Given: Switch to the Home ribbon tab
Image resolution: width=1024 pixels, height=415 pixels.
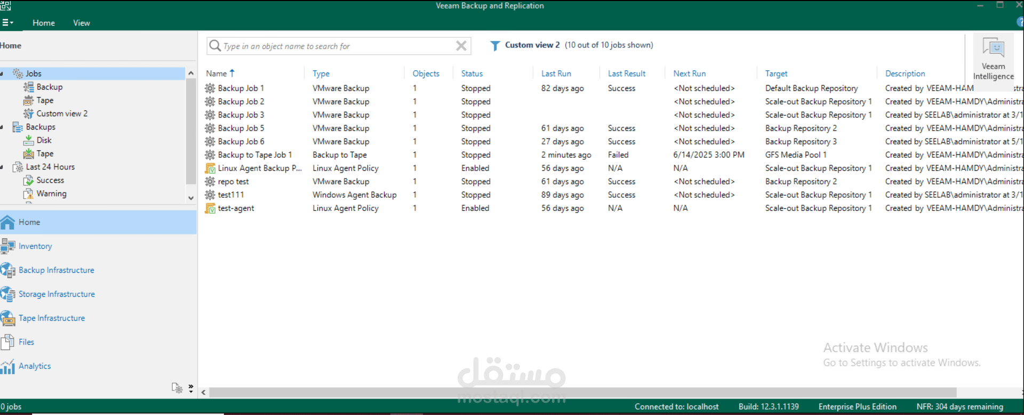Looking at the screenshot, I should tap(44, 23).
